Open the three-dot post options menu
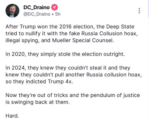Screen dimensions: 149x121 (x=139, y=11)
